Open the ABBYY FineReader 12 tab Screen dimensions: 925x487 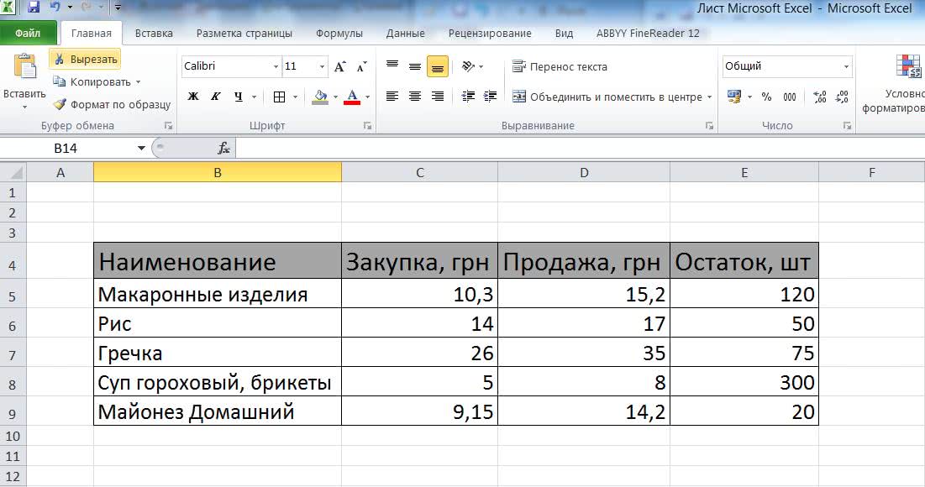coord(648,34)
